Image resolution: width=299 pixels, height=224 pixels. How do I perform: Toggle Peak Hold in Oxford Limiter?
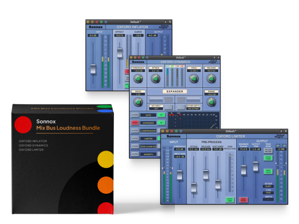click(268, 171)
